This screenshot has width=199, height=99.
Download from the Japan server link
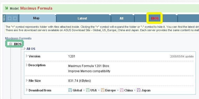tap(146, 90)
